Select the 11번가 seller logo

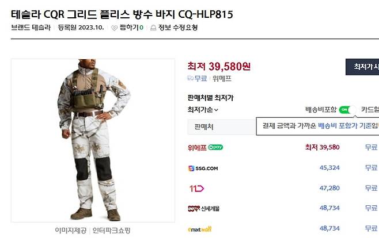click(196, 189)
